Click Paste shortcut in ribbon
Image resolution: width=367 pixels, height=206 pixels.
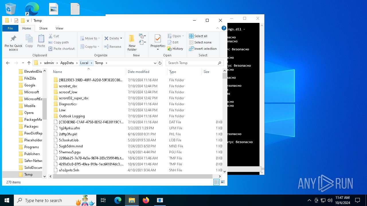pos(61,49)
